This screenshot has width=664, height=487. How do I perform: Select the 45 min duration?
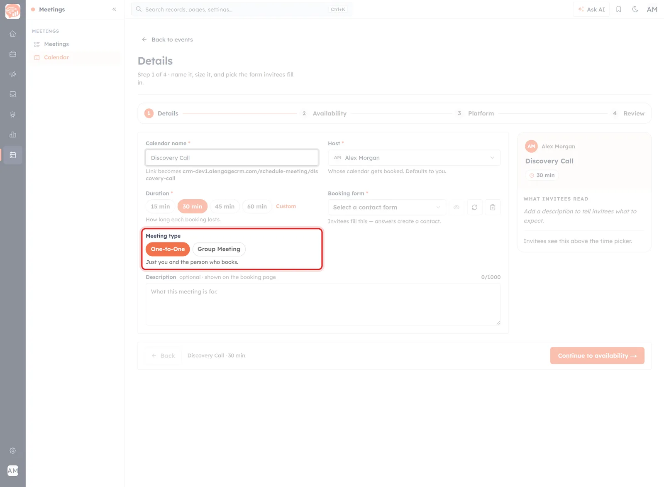pyautogui.click(x=225, y=206)
